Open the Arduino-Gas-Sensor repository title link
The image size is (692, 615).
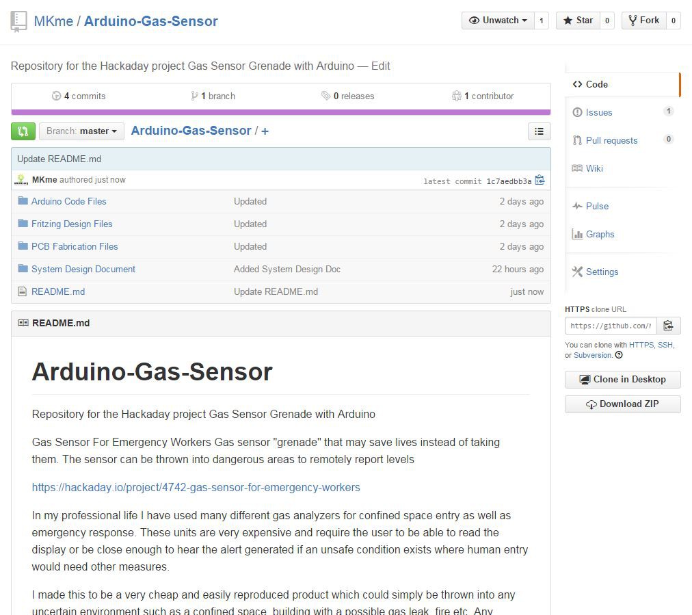[151, 21]
